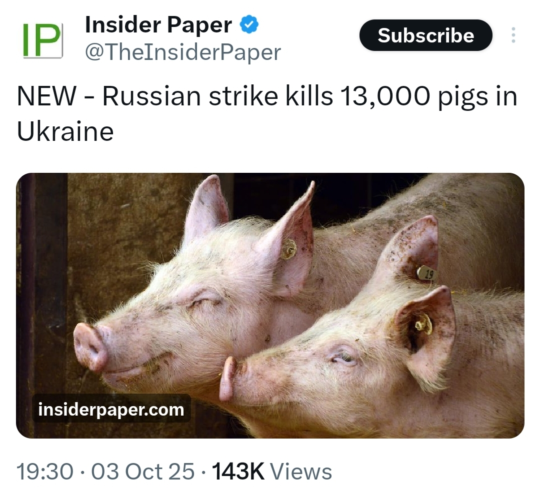Image resolution: width=540 pixels, height=493 pixels.
Task: Click the '03 Oct 25' post date
Action: [142, 471]
